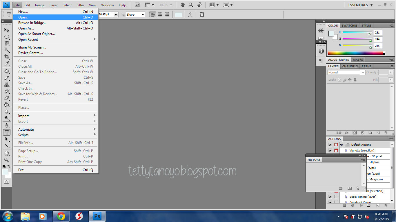This screenshot has width=396, height=222.
Task: Pick the Eyedropper tool
Action: pos(7,64)
